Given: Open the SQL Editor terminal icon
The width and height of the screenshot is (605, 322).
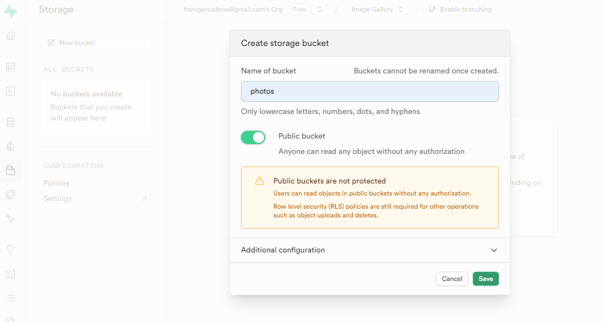Looking at the screenshot, I should [x=10, y=91].
